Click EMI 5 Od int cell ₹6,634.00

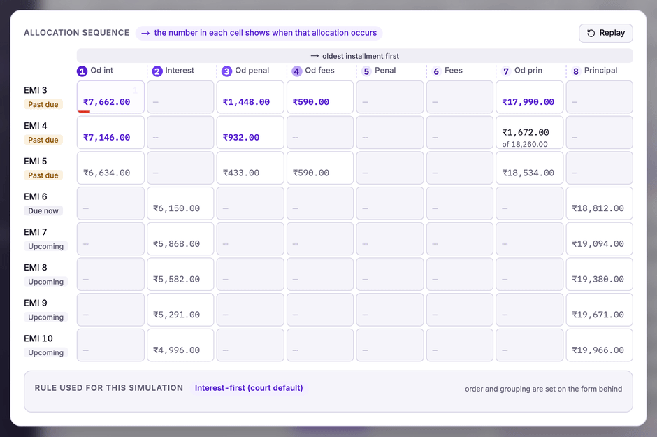click(110, 168)
